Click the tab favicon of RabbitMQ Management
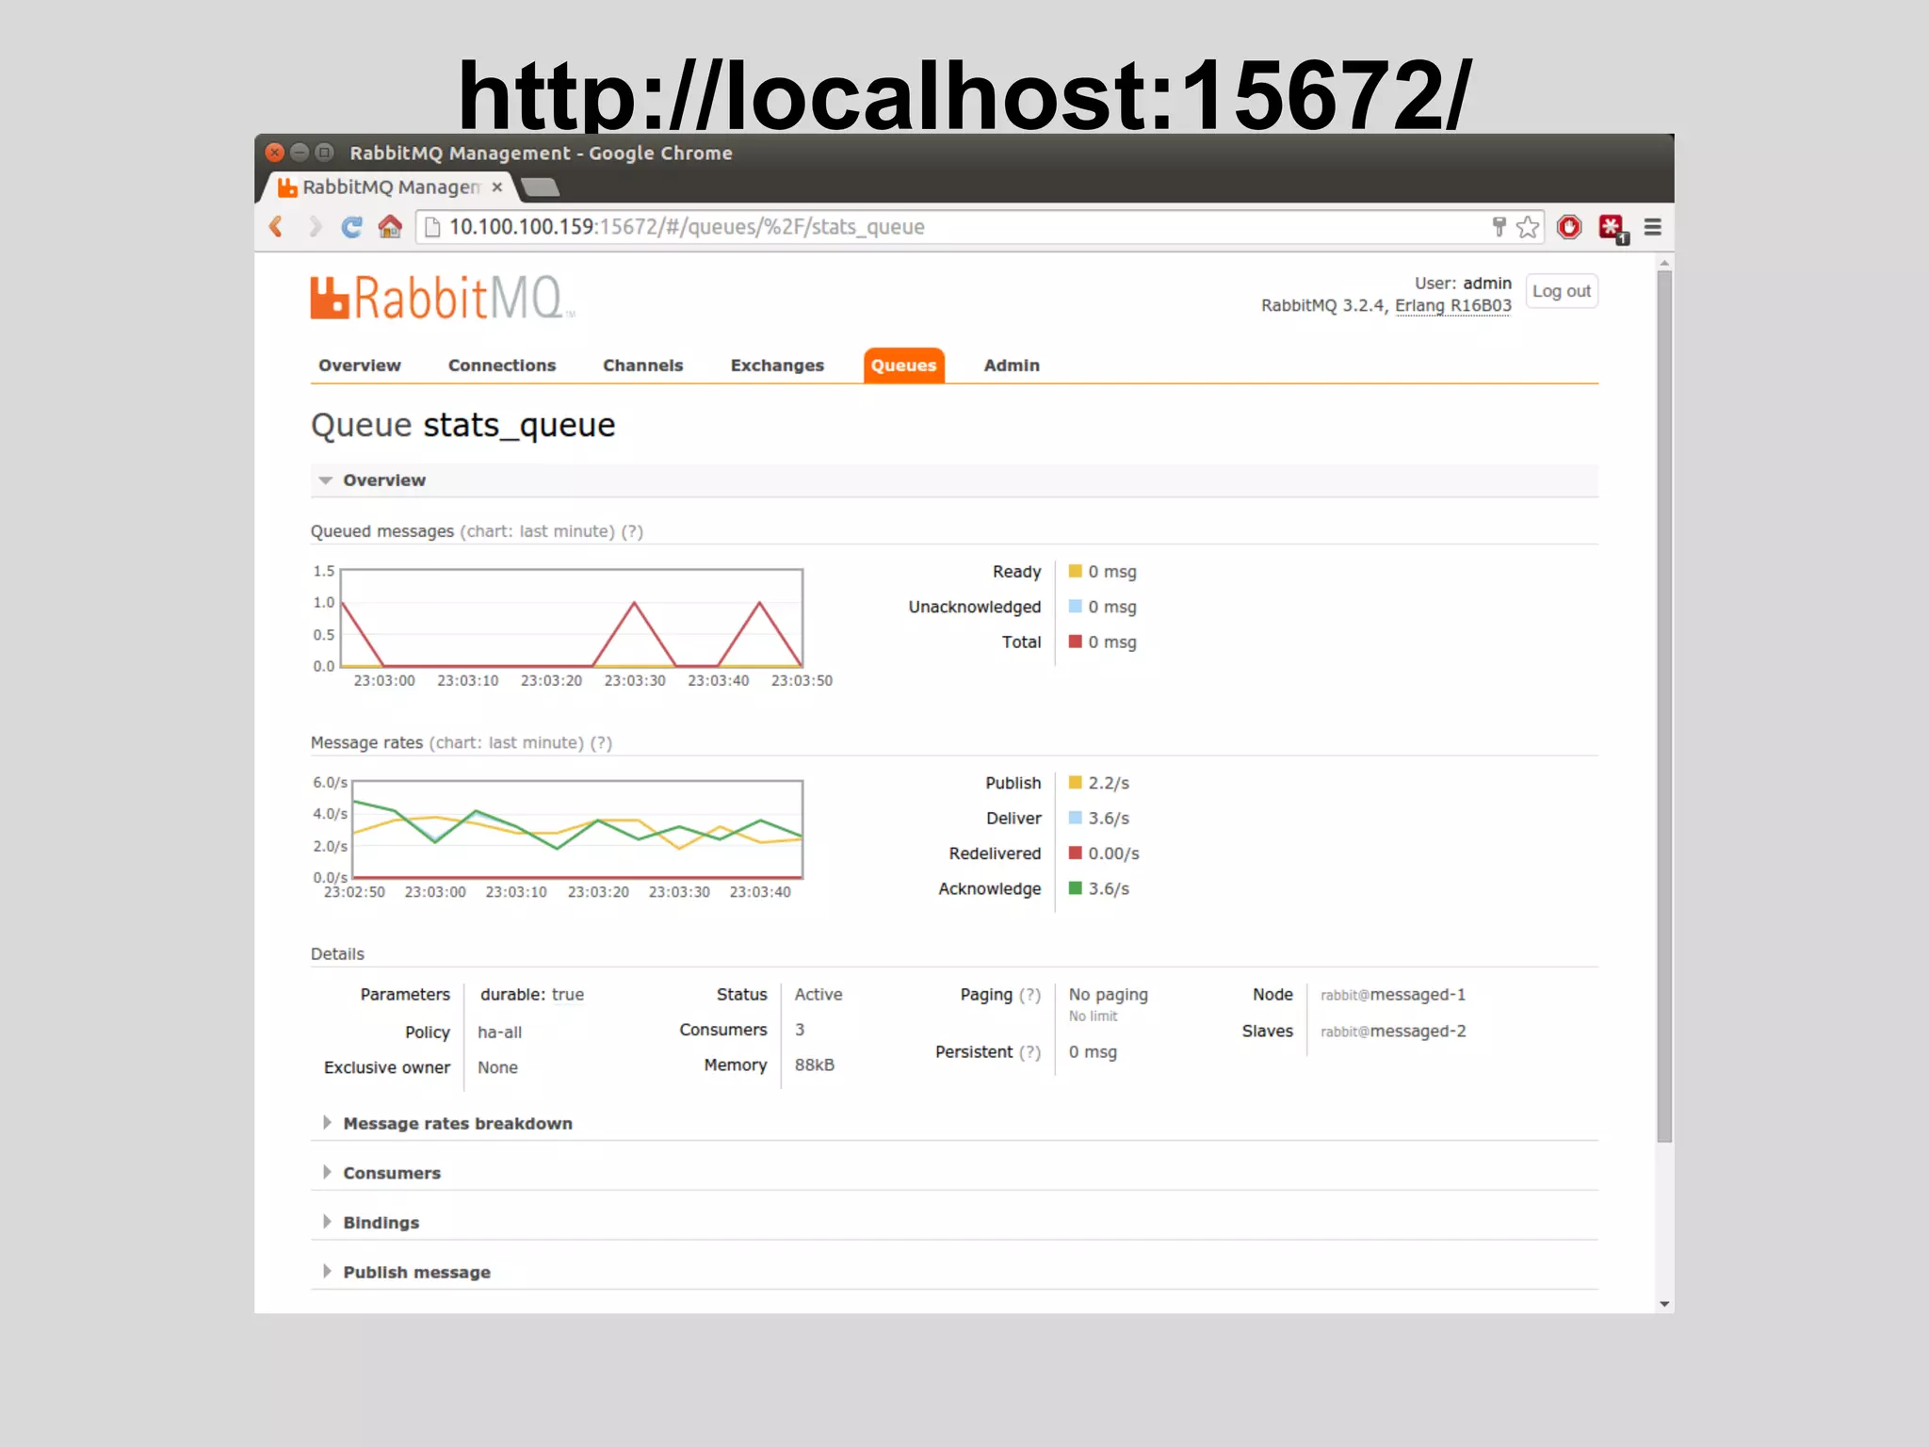Image resolution: width=1929 pixels, height=1447 pixels. [x=287, y=187]
